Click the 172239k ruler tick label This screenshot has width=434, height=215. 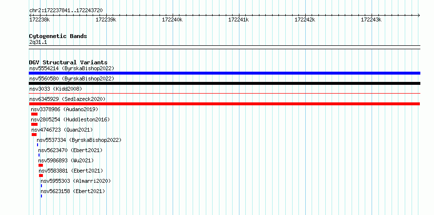[106, 20]
